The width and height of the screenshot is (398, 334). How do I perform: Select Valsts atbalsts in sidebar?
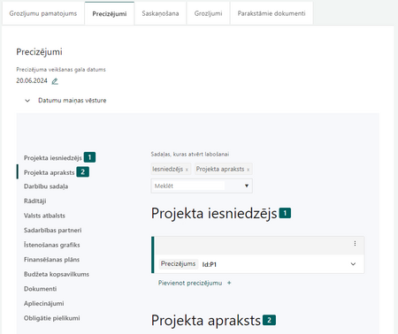[x=44, y=216]
